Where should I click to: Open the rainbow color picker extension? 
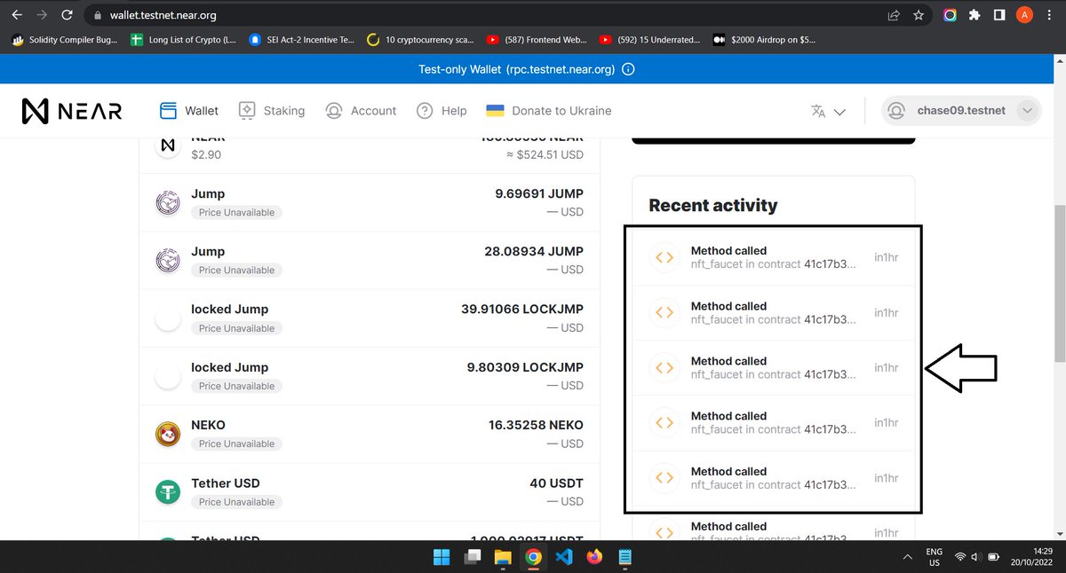(x=950, y=15)
